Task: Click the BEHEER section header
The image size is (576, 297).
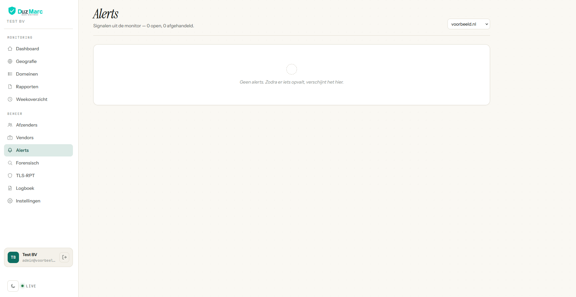Action: (15, 114)
